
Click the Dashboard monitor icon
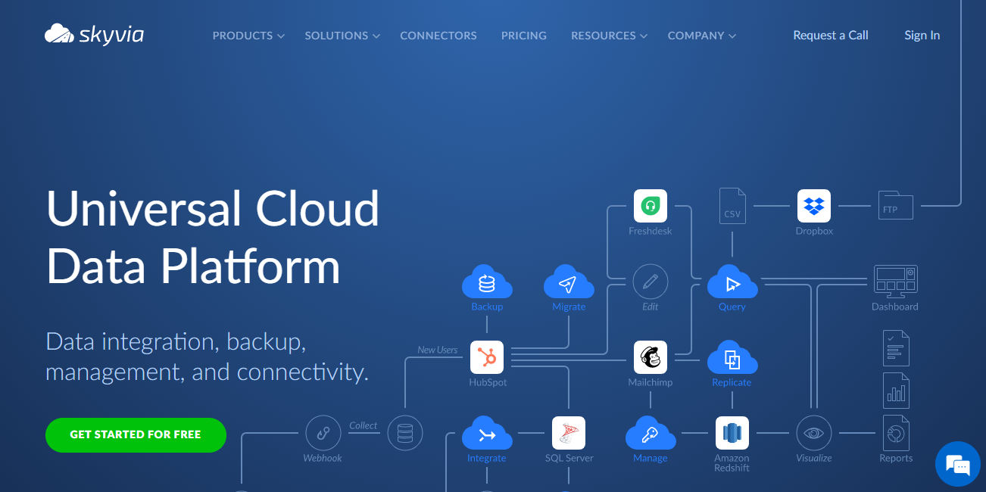(895, 281)
